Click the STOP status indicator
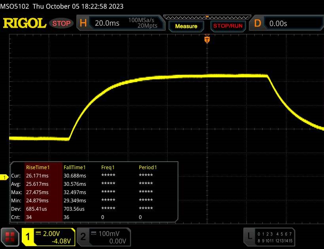Viewport: 324px width, 249px height. (x=61, y=23)
